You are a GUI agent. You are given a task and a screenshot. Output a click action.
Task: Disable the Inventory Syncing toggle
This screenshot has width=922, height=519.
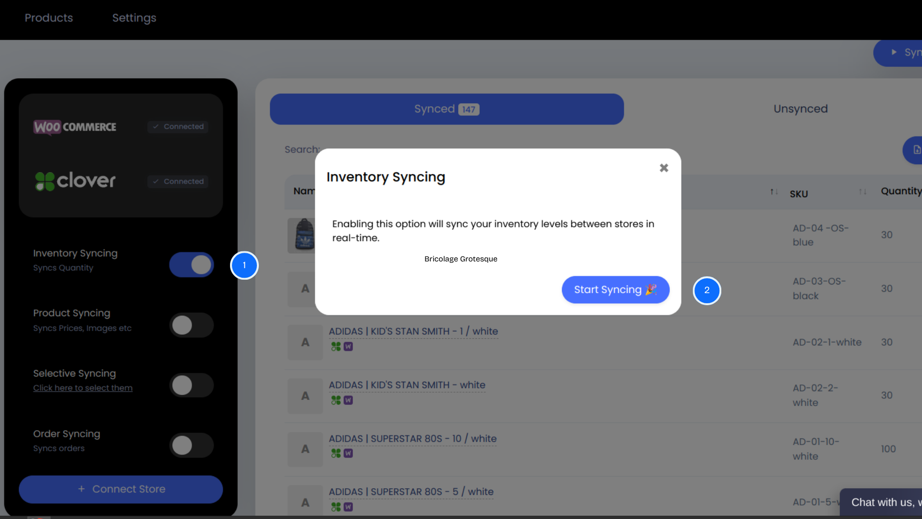pyautogui.click(x=191, y=265)
